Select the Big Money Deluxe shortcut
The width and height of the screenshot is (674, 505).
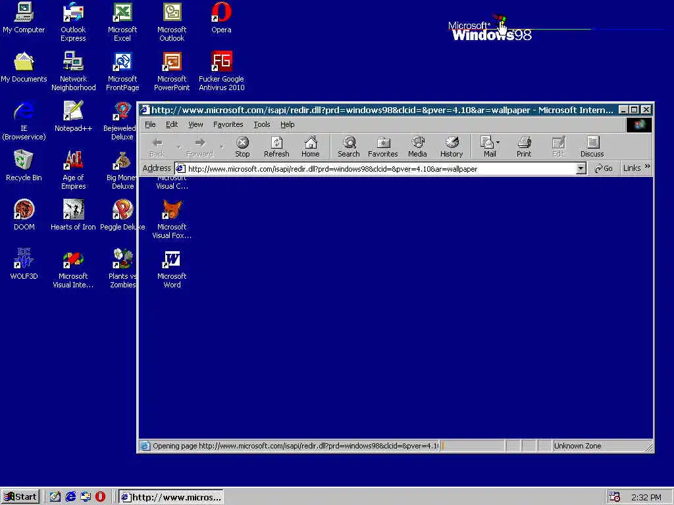121,170
